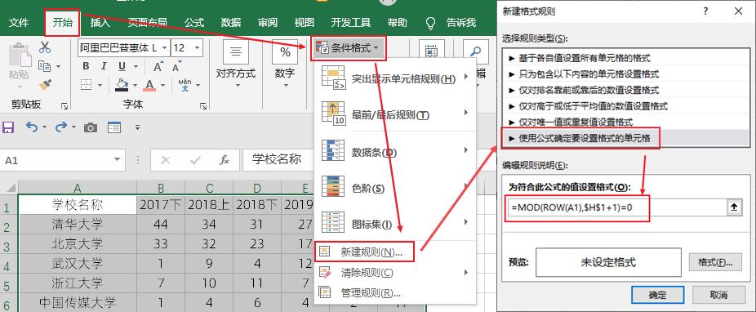Redo the last action
This screenshot has width=756, height=312.
(x=60, y=127)
